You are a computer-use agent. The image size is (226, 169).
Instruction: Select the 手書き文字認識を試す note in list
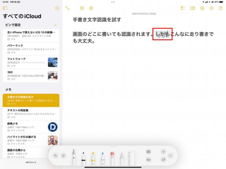point(31,100)
